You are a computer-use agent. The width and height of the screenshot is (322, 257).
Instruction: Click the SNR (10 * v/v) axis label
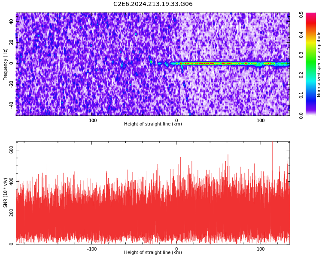pos(5,193)
